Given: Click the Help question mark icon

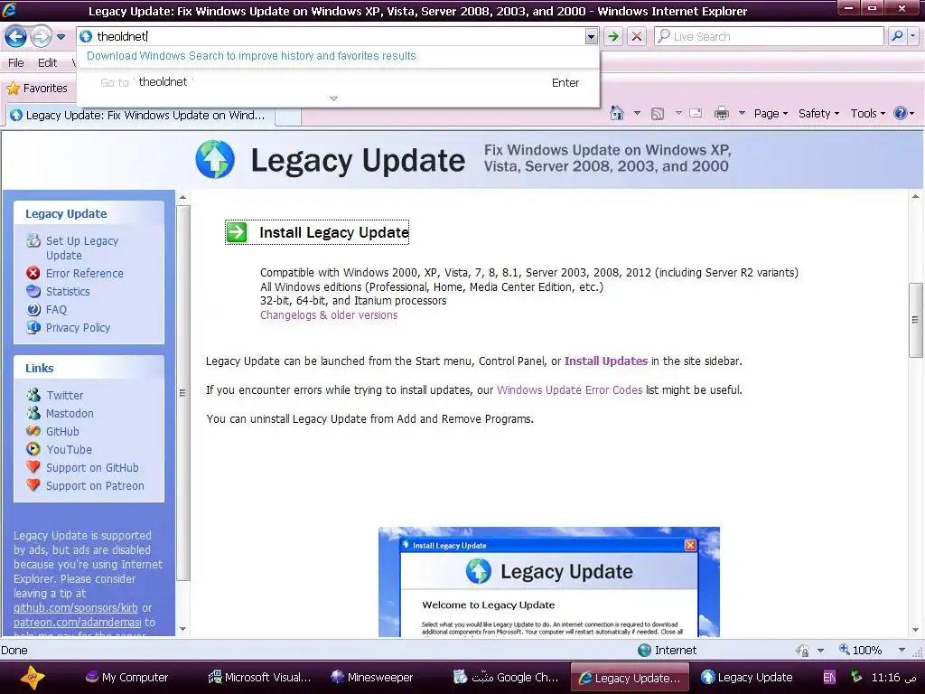Looking at the screenshot, I should [x=901, y=113].
